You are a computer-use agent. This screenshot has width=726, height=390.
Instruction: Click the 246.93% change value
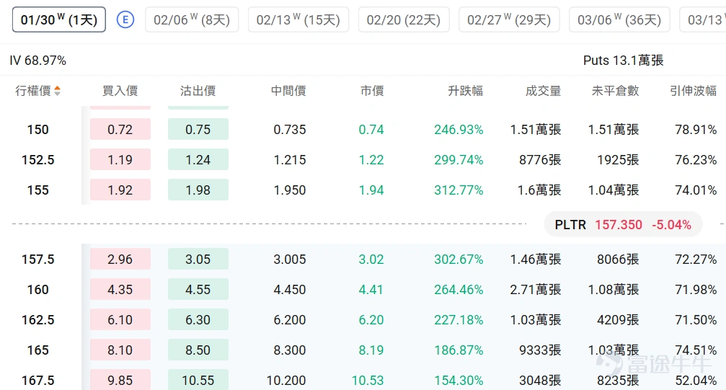point(459,129)
